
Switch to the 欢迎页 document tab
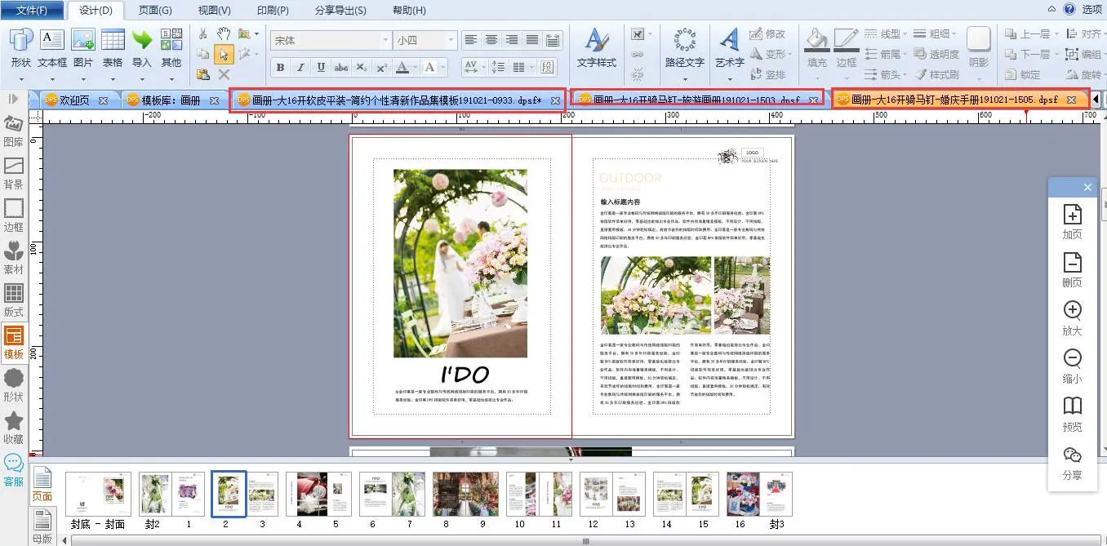pos(74,100)
